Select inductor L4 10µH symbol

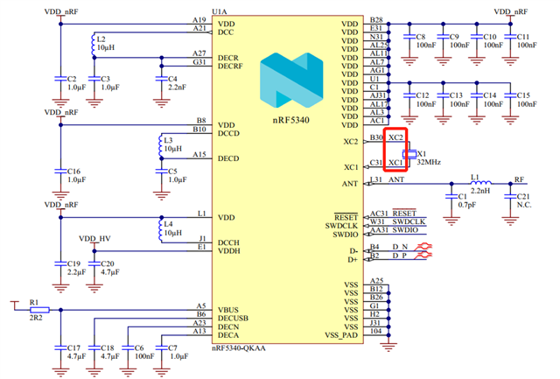[160, 229]
